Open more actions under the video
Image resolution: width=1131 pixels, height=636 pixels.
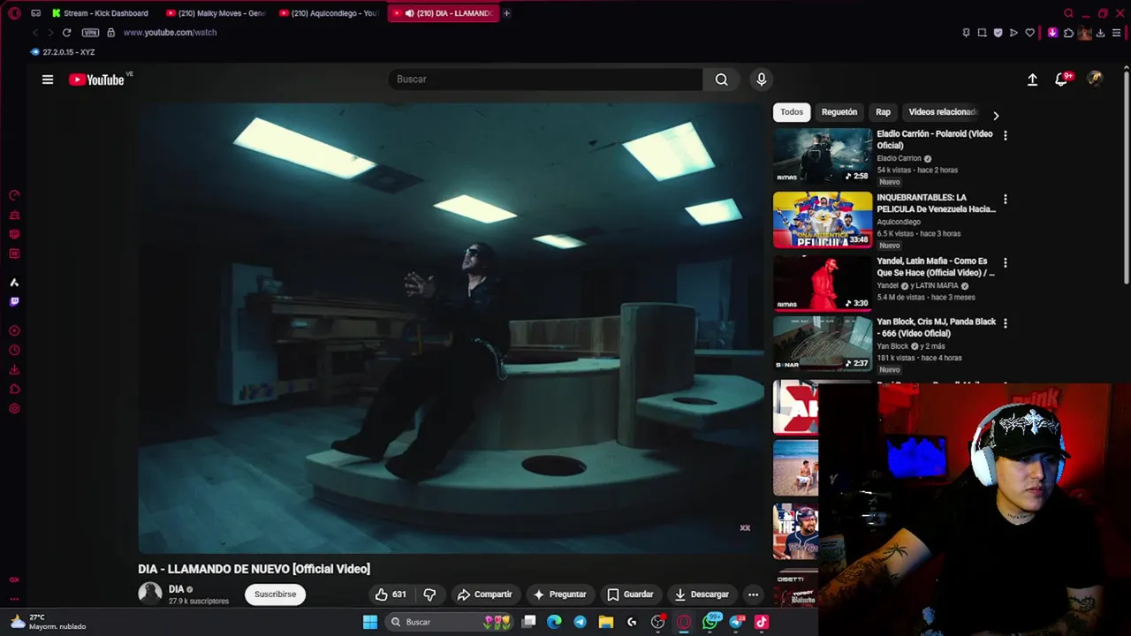coord(753,594)
